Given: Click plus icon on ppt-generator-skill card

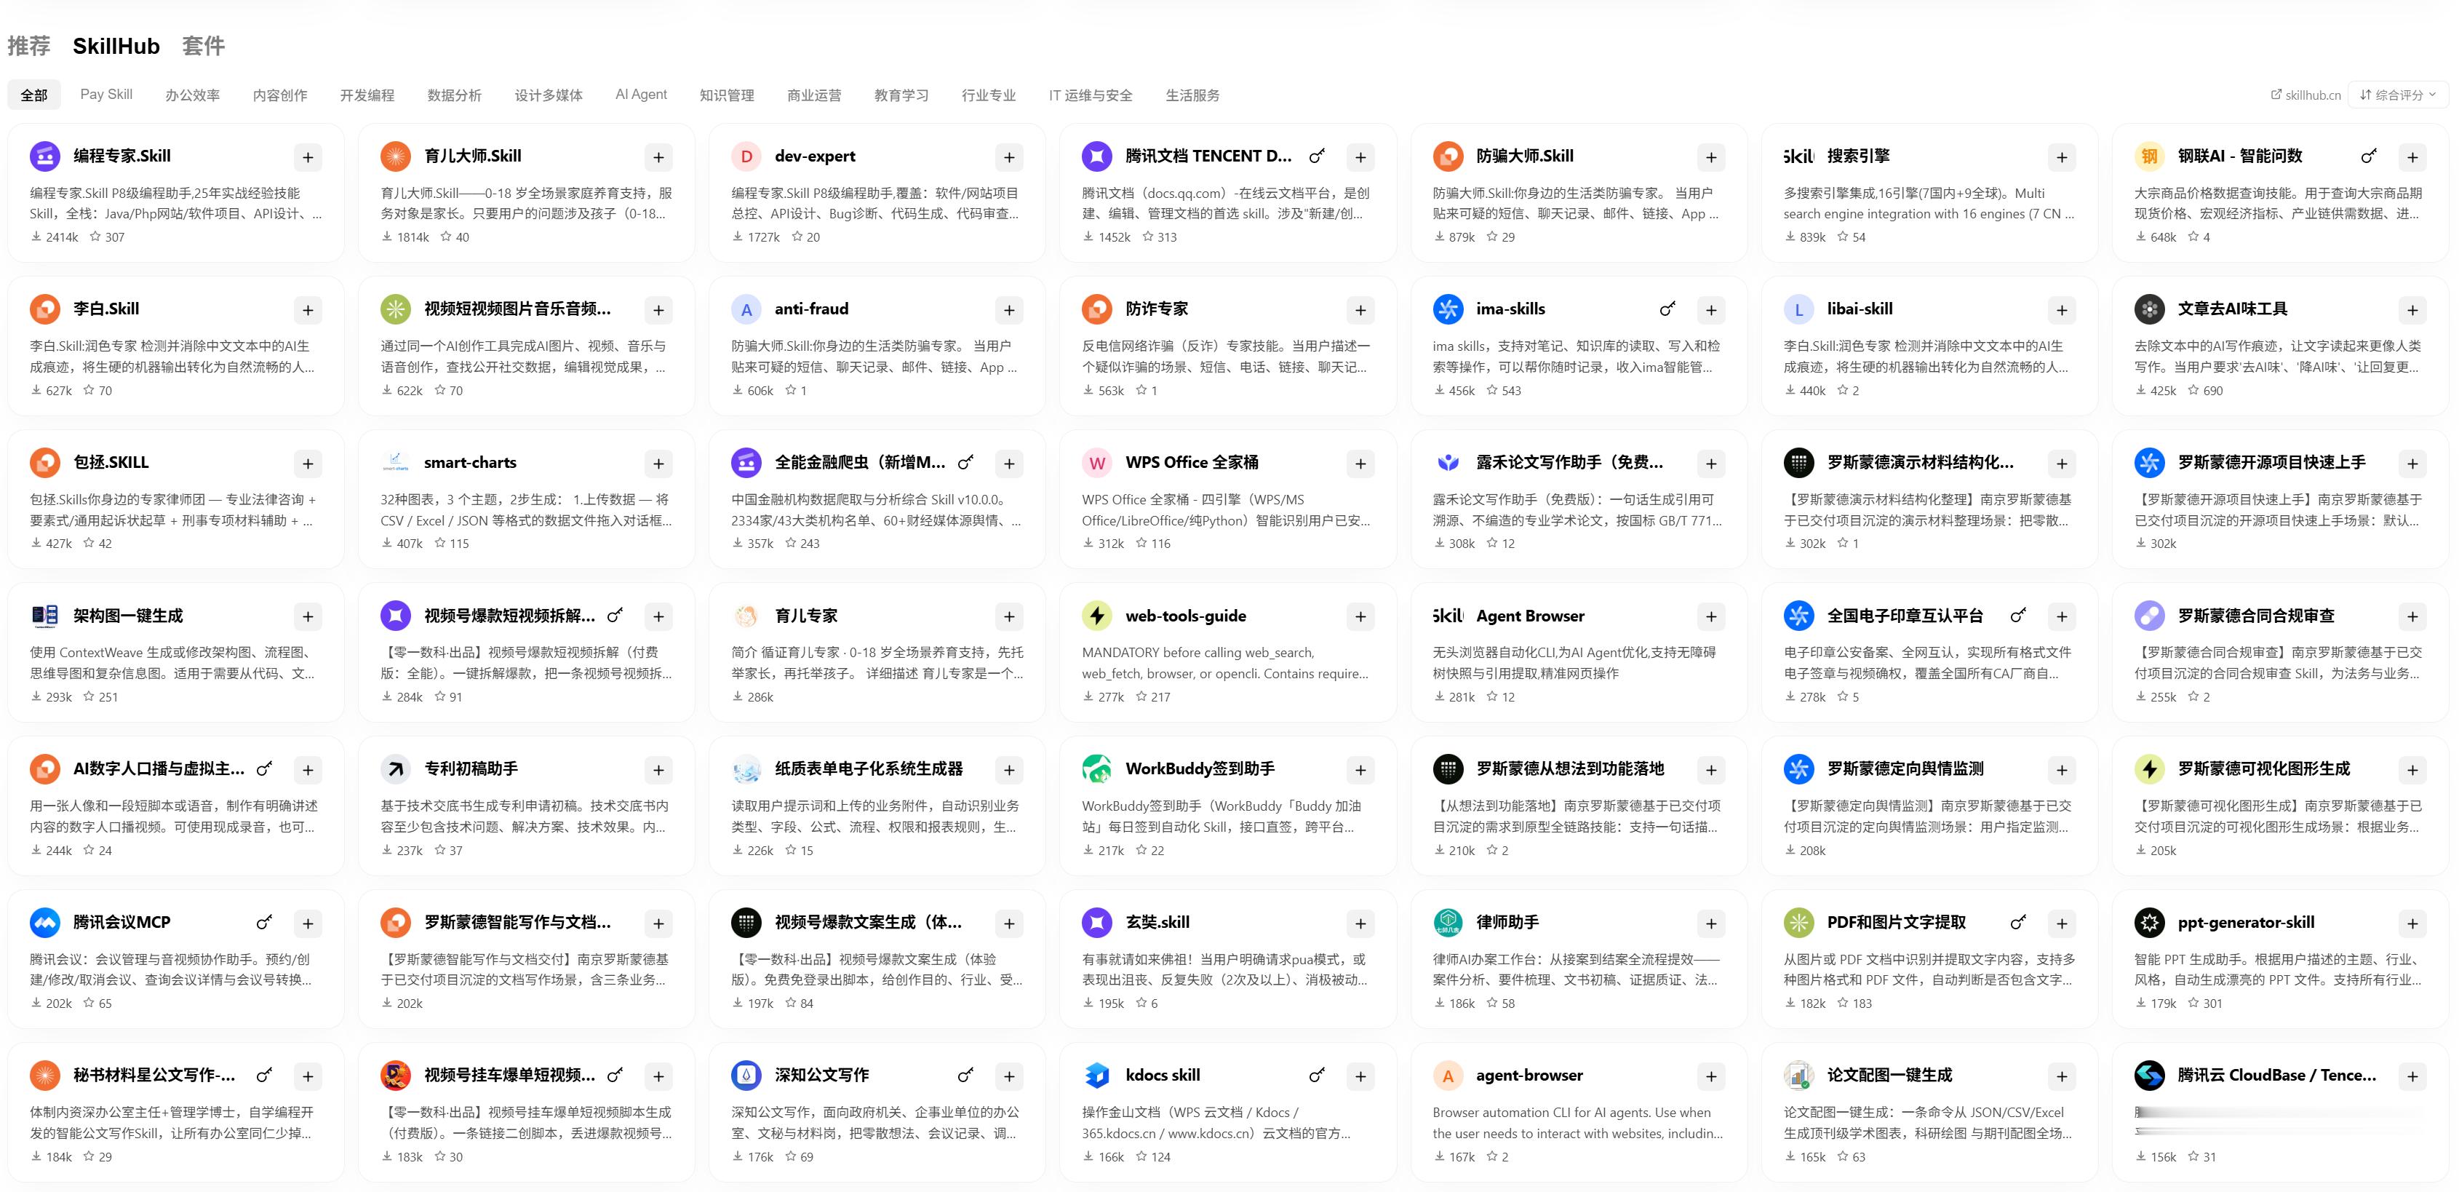Looking at the screenshot, I should 2412,923.
